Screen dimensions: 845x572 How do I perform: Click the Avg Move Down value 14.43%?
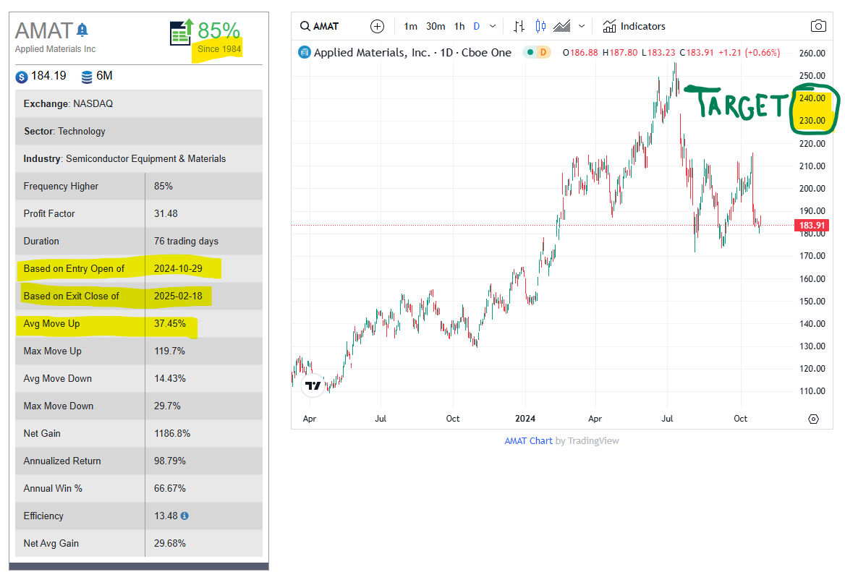tap(170, 379)
